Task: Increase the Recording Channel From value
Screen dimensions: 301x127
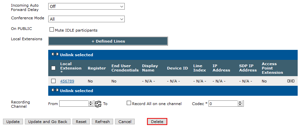Action: pyautogui.click(x=91, y=102)
